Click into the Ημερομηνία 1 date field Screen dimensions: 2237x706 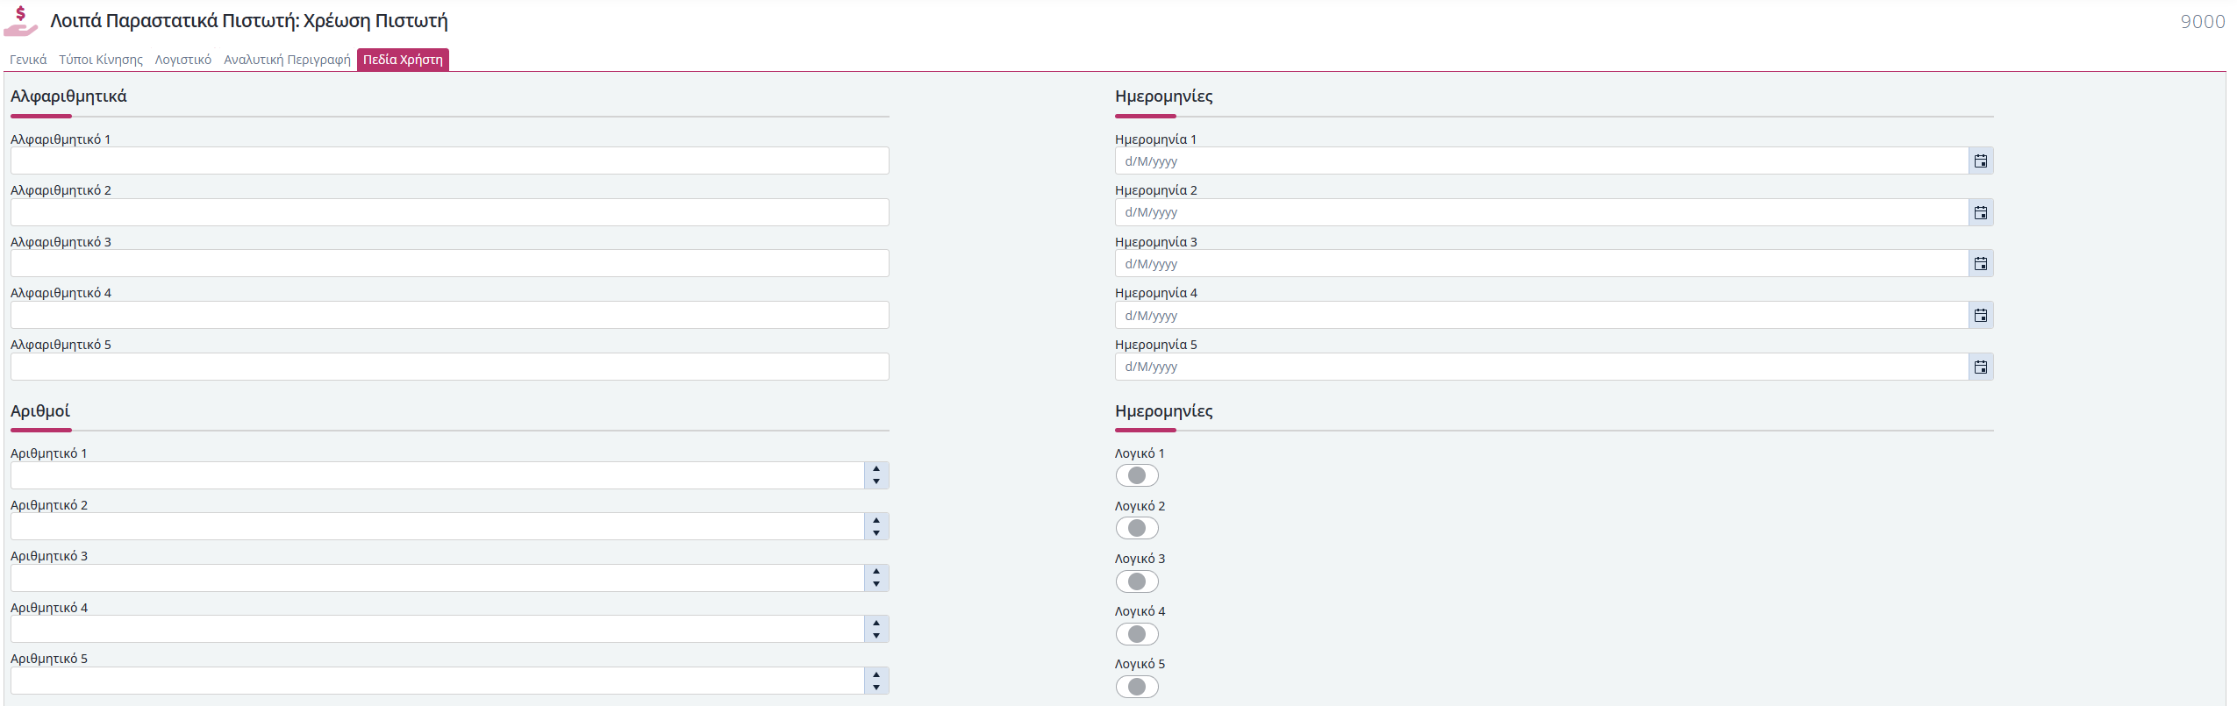[x=1541, y=160]
